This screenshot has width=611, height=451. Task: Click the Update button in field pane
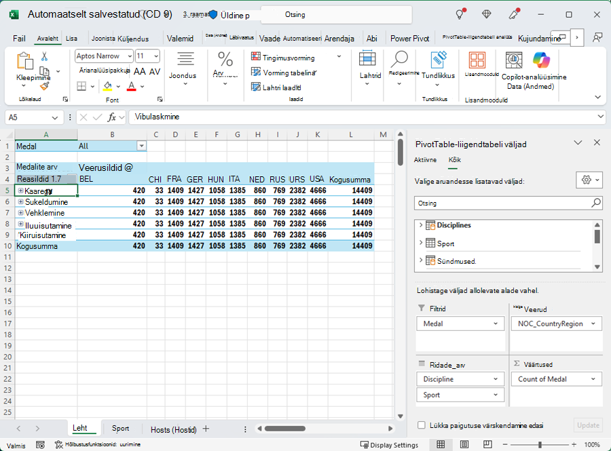[x=588, y=425]
